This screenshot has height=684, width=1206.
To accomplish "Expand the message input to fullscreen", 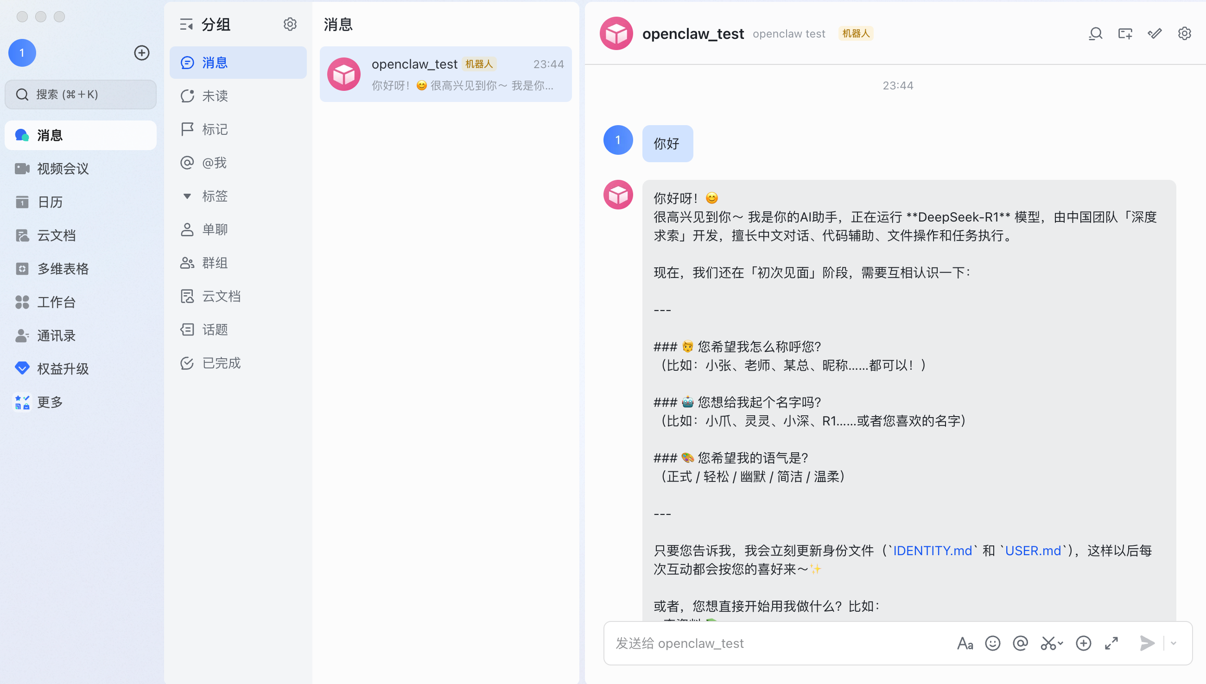I will pyautogui.click(x=1111, y=643).
